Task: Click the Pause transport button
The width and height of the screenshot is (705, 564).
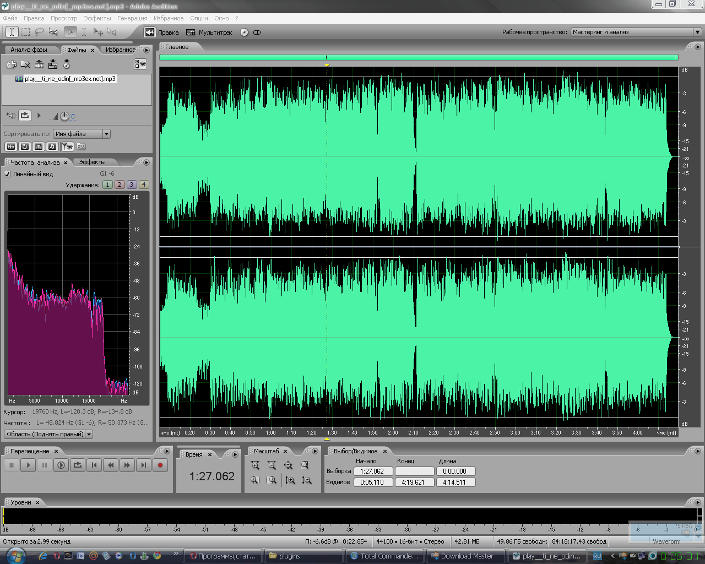Action: (x=45, y=465)
